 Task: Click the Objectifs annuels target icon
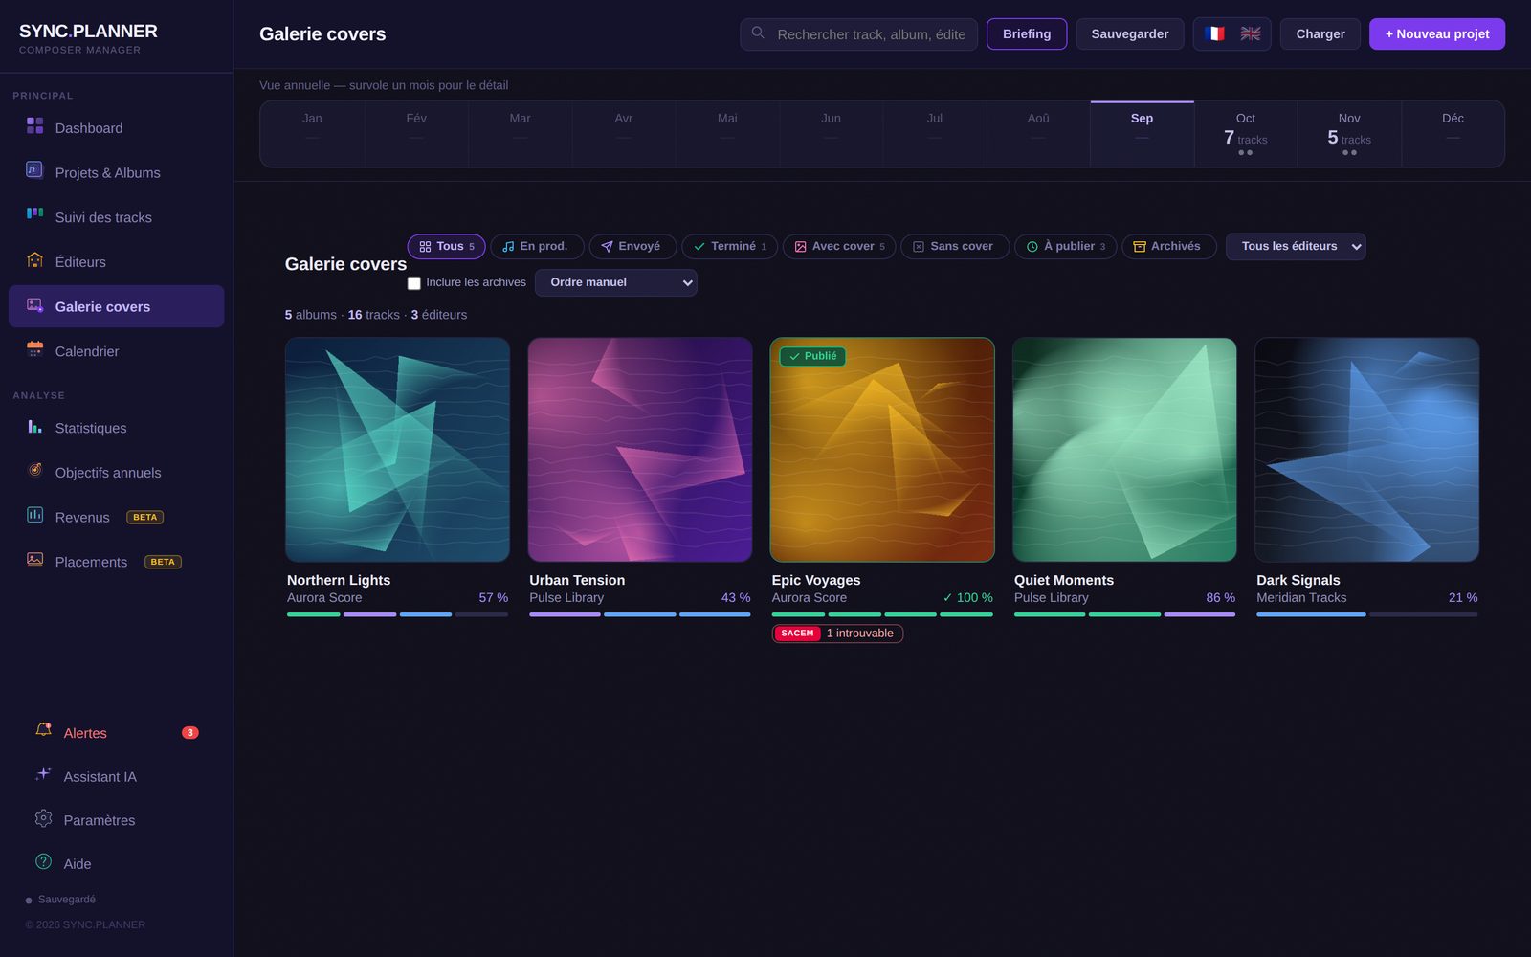click(34, 470)
